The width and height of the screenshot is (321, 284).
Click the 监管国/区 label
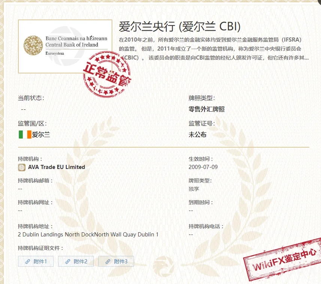[32, 124]
